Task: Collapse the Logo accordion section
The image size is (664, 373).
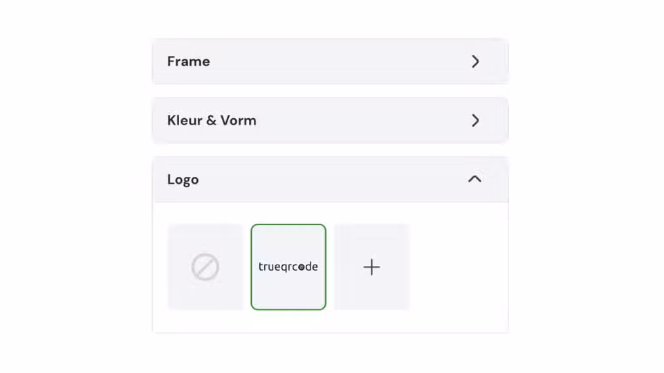Action: [330, 180]
